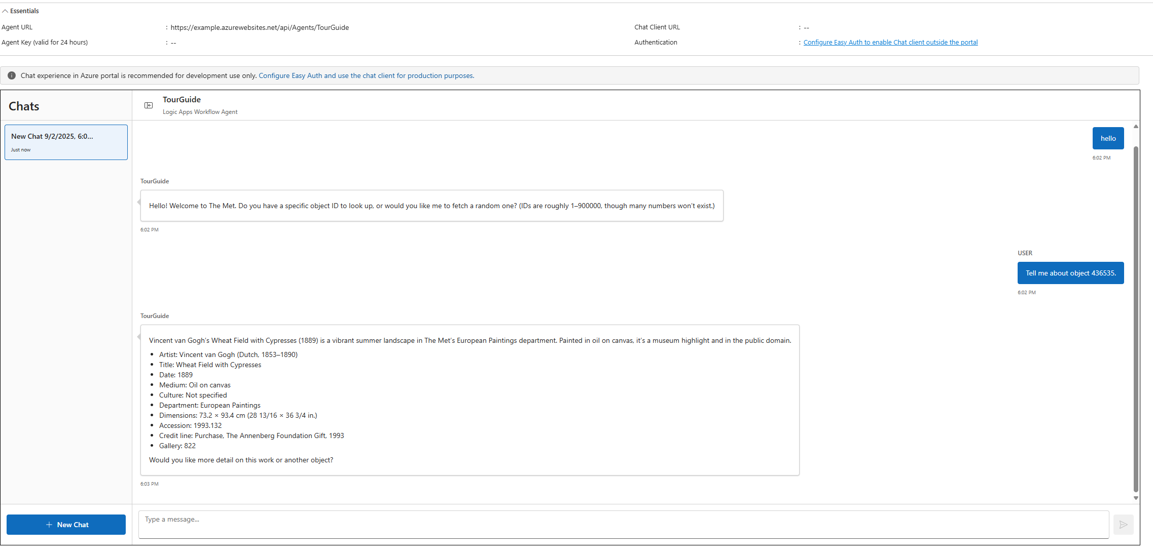Click the blue hello message bubble
This screenshot has height=554, width=1153.
pos(1108,138)
